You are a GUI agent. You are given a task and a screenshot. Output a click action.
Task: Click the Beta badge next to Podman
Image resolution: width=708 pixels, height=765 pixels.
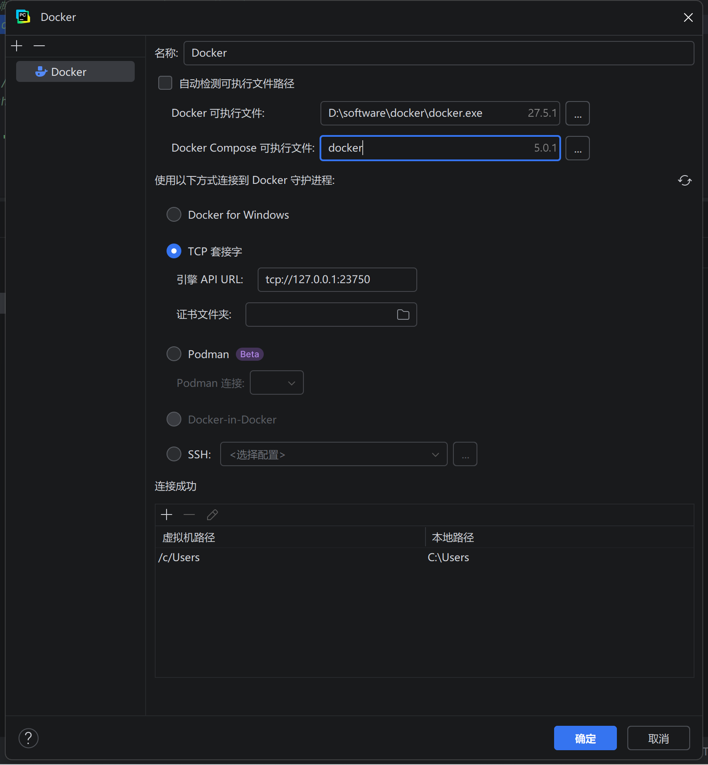coord(250,354)
